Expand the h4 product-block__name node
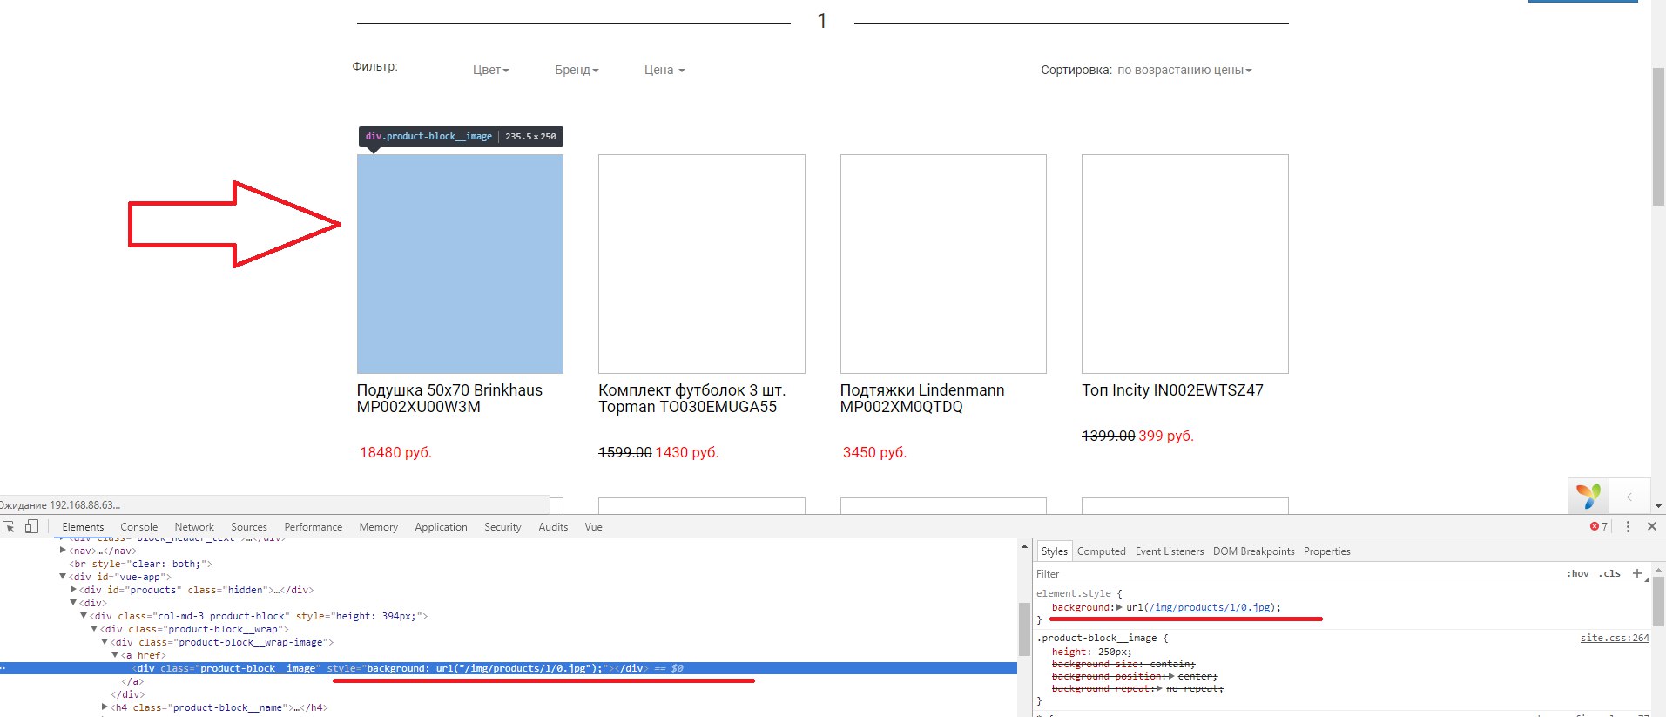 click(x=105, y=707)
